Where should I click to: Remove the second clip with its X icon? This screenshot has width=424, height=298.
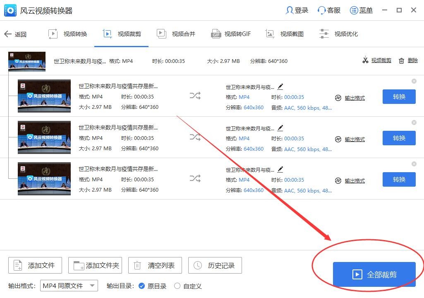pos(414,123)
